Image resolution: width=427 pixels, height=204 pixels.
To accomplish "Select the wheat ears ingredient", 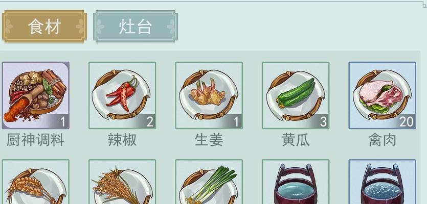I will pos(35,182).
